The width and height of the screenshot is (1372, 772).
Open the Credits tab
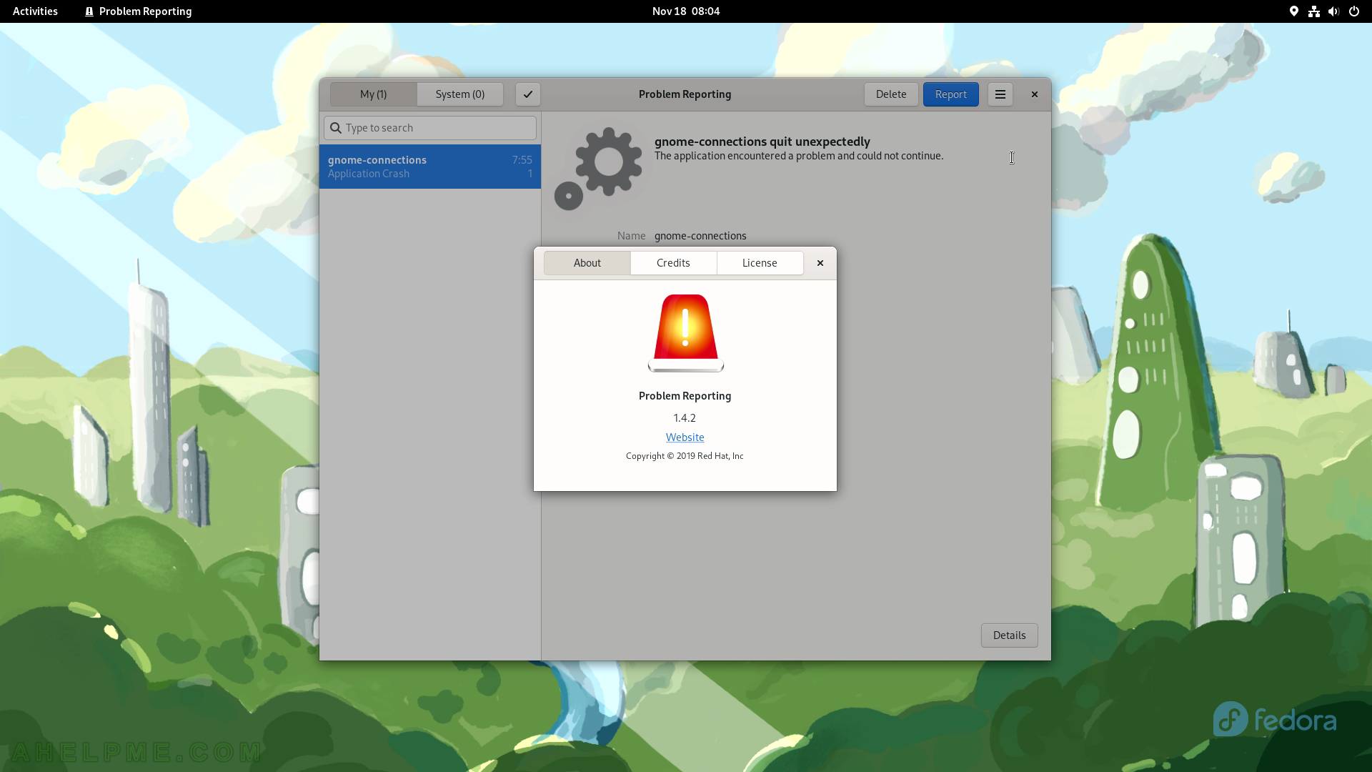[x=673, y=263]
